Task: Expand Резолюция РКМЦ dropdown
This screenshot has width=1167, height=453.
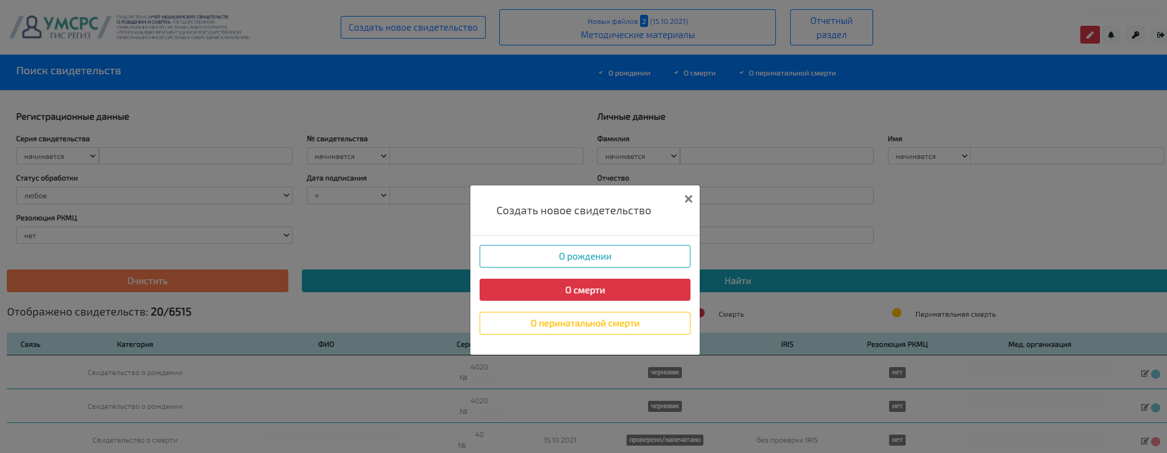Action: tap(154, 235)
